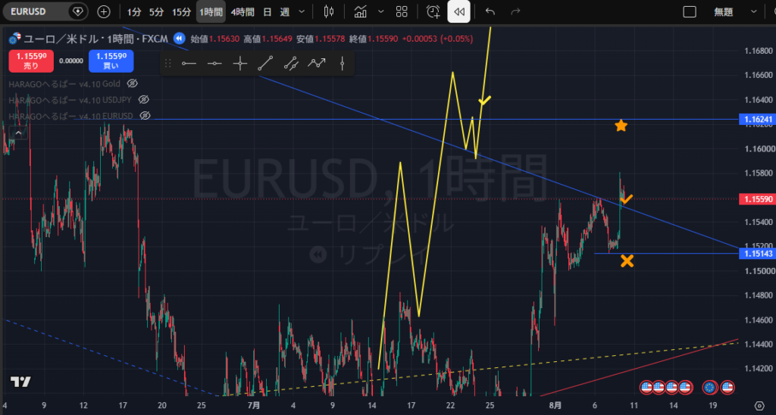
Task: Switch to the 4時間 timeframe
Action: (x=242, y=12)
